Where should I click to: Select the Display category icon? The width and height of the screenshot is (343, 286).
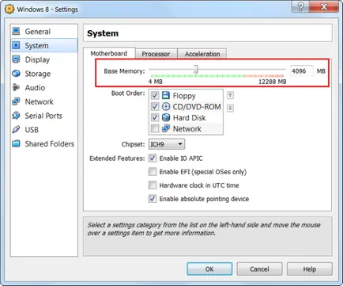[x=17, y=59]
